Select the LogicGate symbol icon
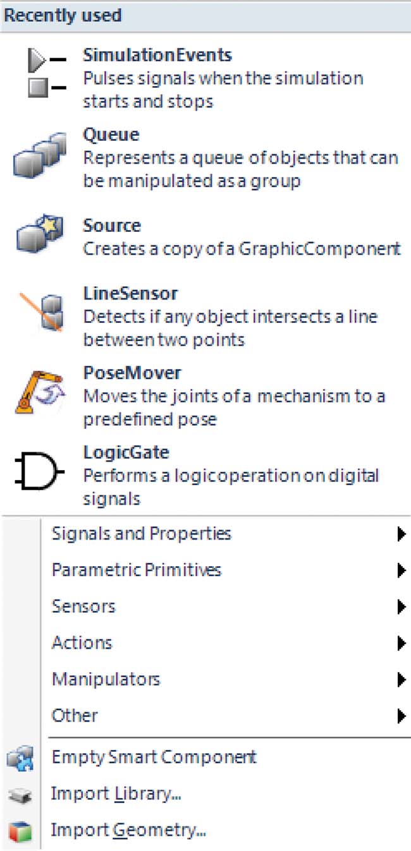Viewport: 411px width, 851px height. point(40,472)
